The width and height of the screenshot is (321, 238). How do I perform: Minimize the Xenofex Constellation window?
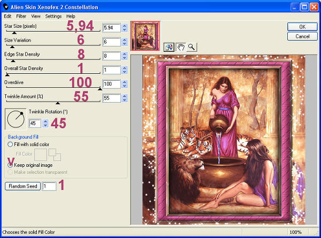(294, 7)
